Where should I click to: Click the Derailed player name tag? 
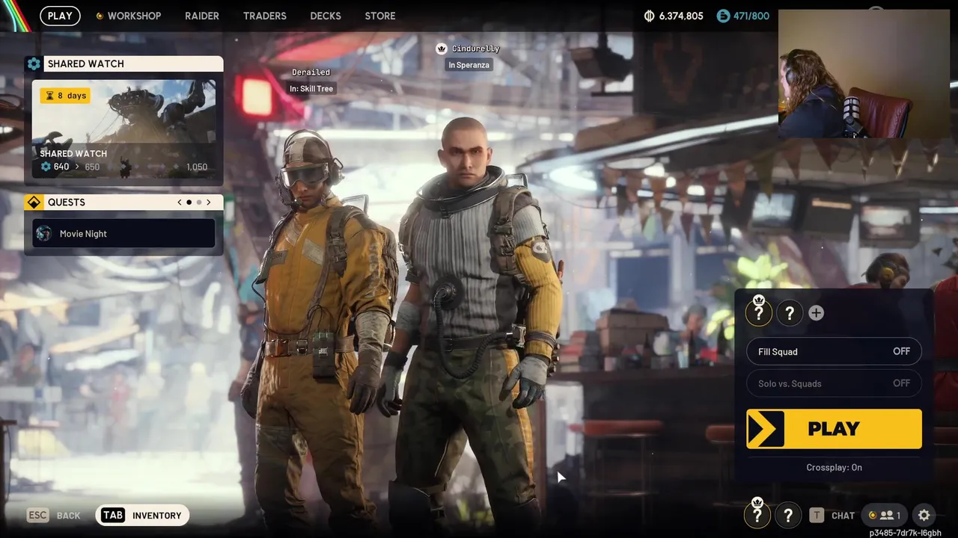point(311,72)
